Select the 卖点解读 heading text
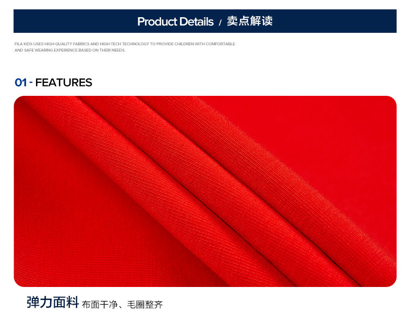 pos(250,21)
